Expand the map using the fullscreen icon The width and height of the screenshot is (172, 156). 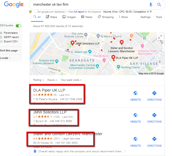pos(160,37)
